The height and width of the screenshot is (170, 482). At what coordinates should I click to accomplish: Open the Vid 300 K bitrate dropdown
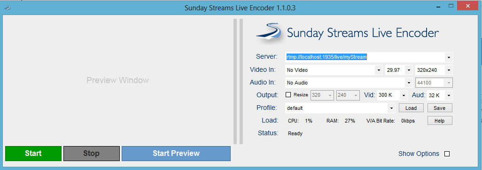[x=404, y=95]
